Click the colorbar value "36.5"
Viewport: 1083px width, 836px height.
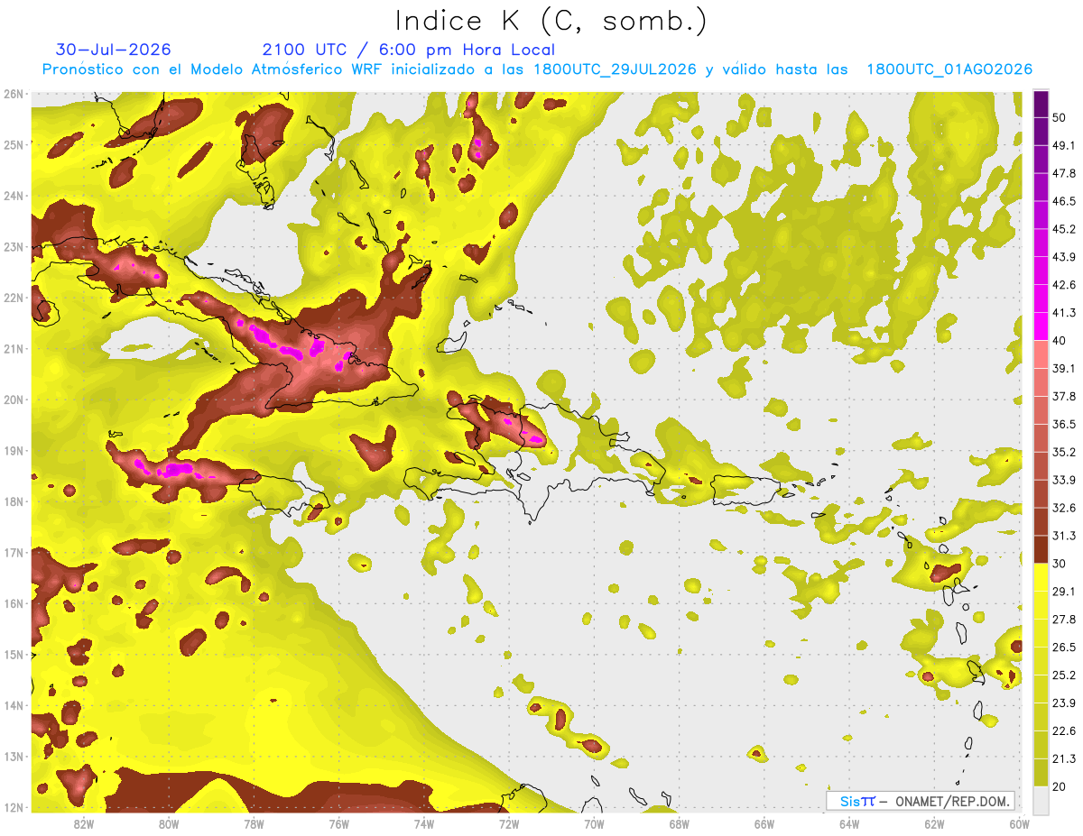coord(1063,424)
